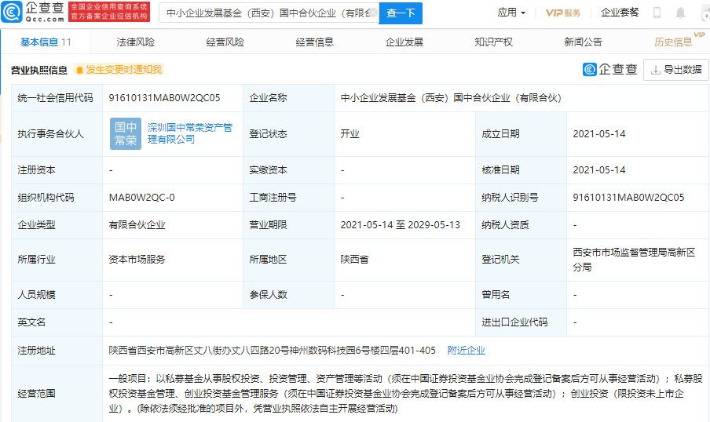Click the 统一社会信用代码 label cell
The image size is (710, 422).
tap(57, 98)
